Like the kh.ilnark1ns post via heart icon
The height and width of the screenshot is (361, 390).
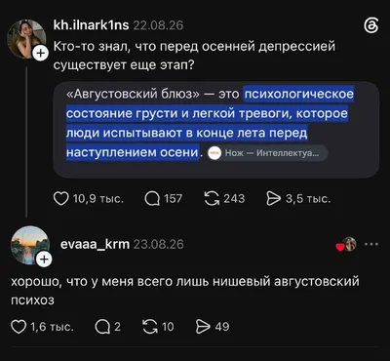[61, 199]
